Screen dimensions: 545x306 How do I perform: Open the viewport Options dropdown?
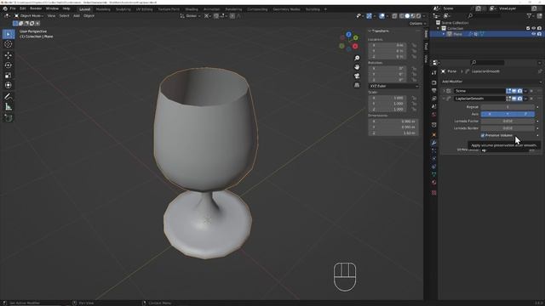click(x=417, y=24)
